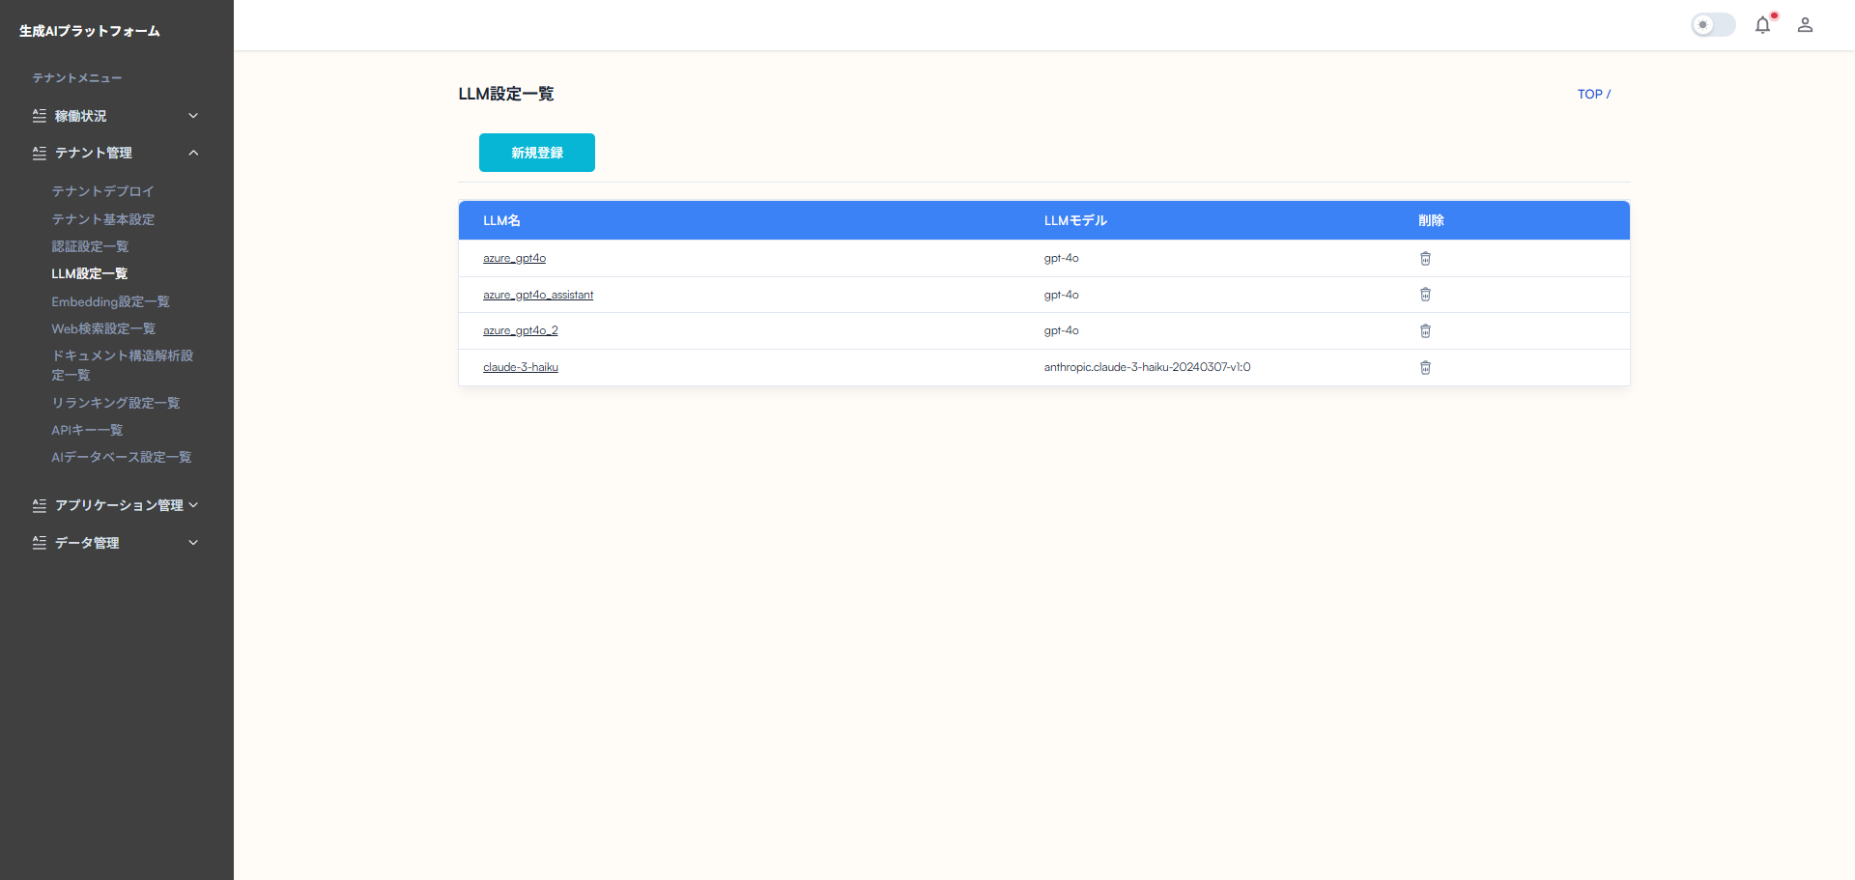Open the claude-3-haiku link
Image resolution: width=1855 pixels, height=880 pixels.
(521, 367)
